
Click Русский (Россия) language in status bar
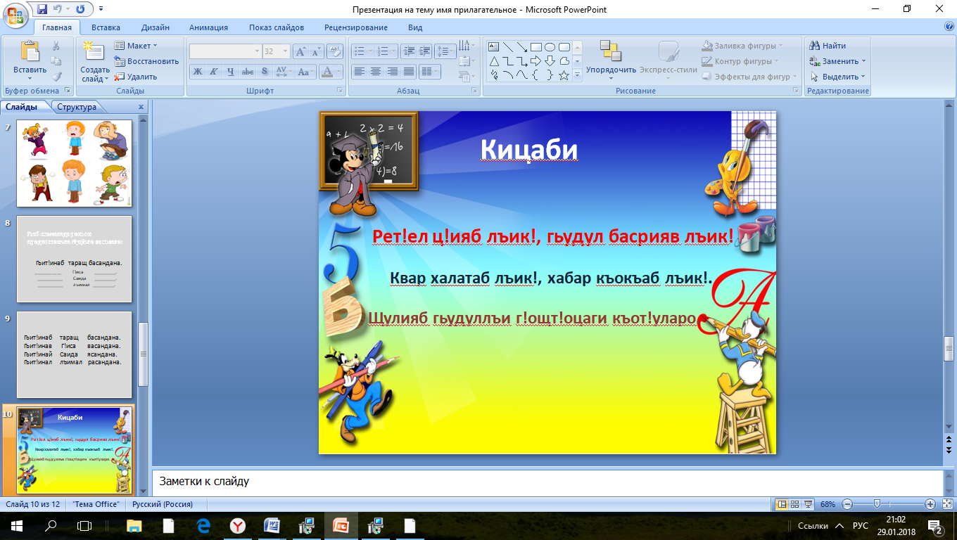[161, 504]
